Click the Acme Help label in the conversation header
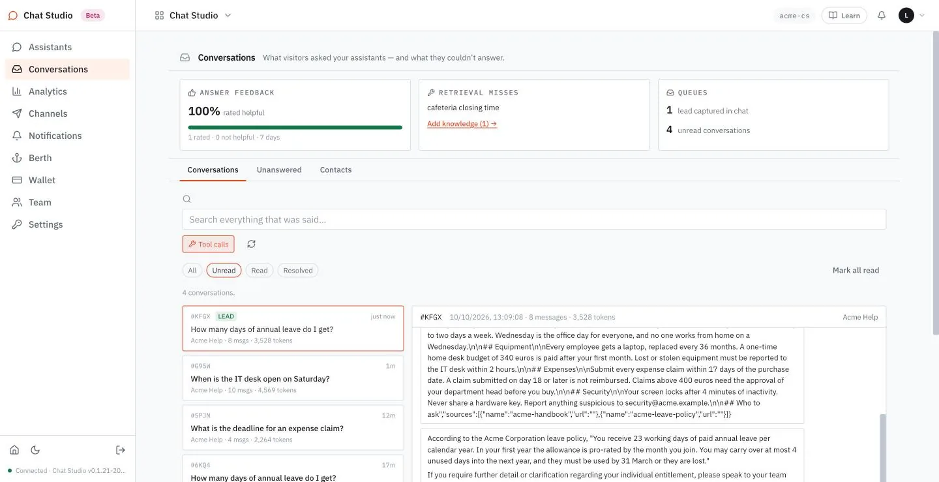The image size is (939, 482). pyautogui.click(x=860, y=317)
